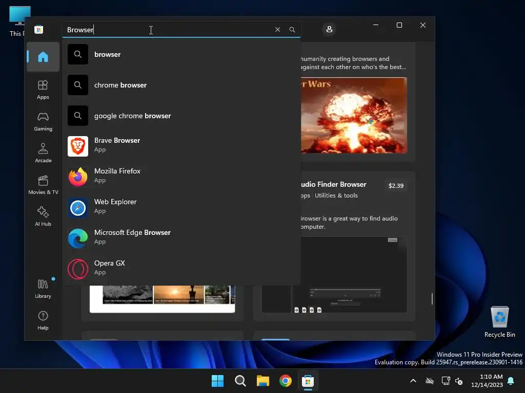Select 'google chrome browser' suggestion
The image size is (525, 393).
point(181,116)
